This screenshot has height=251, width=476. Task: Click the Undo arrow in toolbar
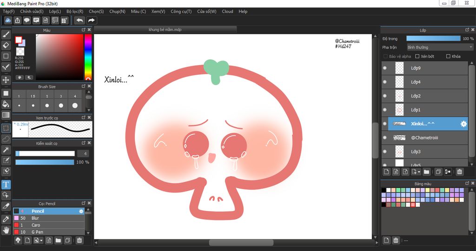[x=79, y=20]
